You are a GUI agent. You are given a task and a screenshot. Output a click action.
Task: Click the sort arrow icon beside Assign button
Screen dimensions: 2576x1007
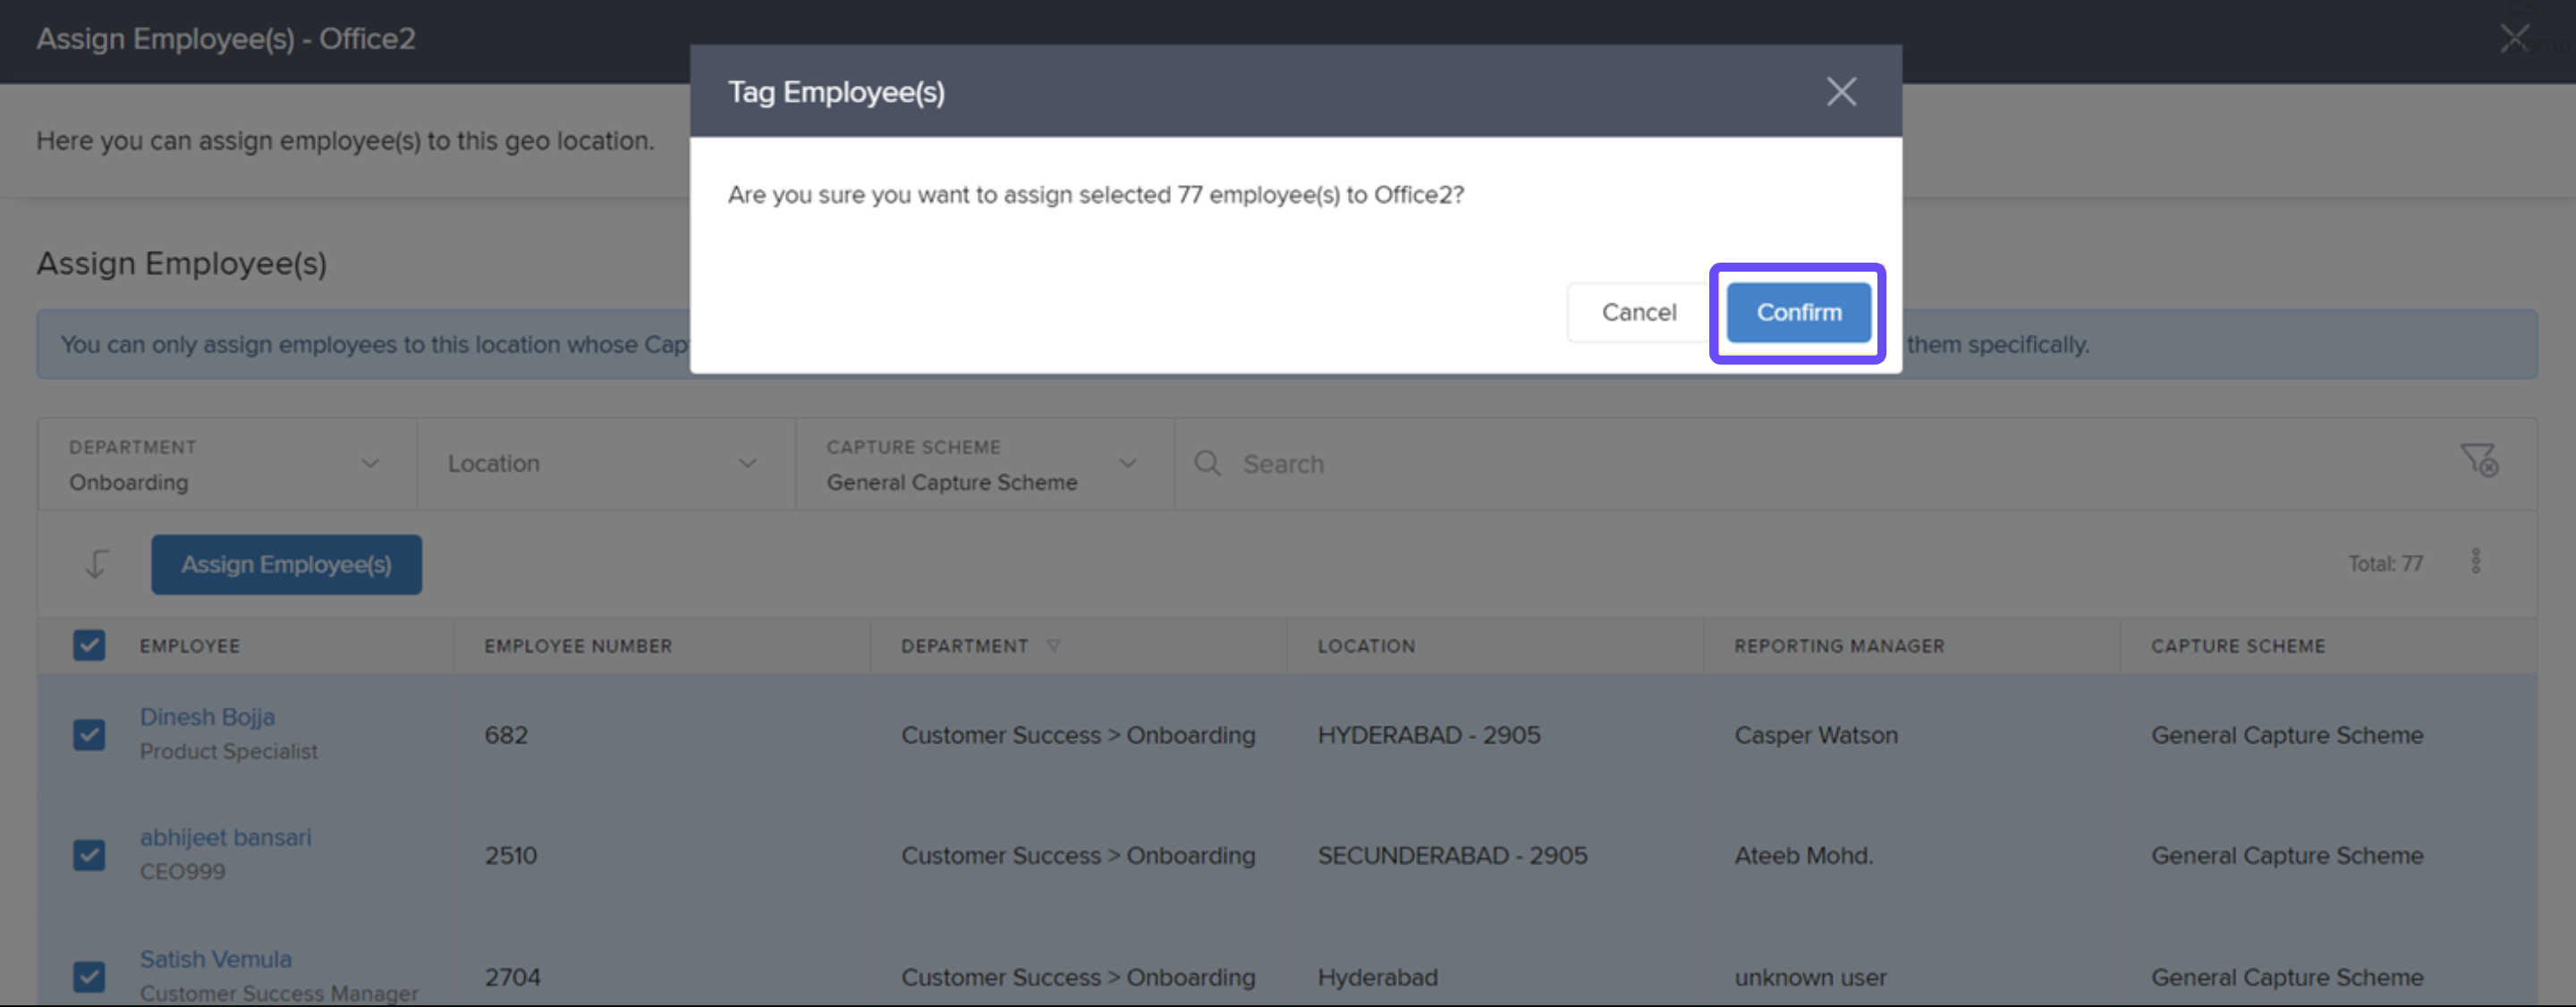point(96,565)
